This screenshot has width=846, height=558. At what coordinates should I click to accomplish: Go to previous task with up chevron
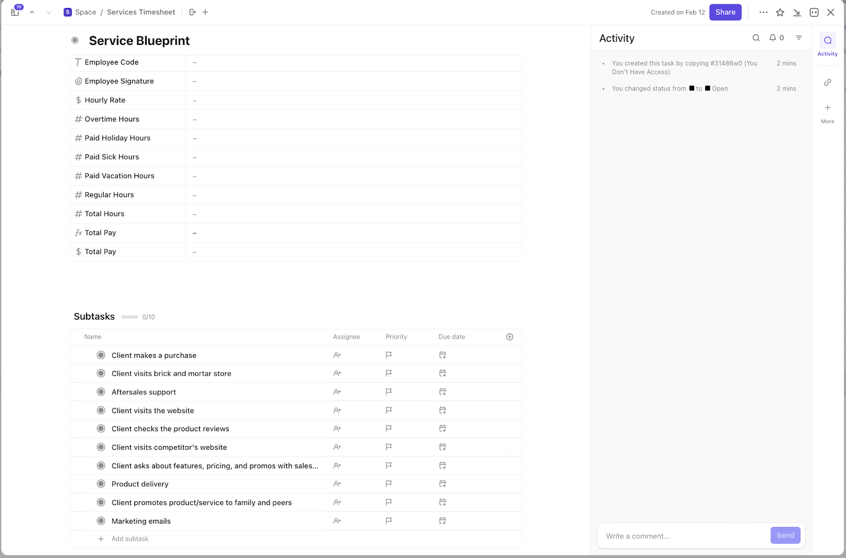(x=32, y=12)
